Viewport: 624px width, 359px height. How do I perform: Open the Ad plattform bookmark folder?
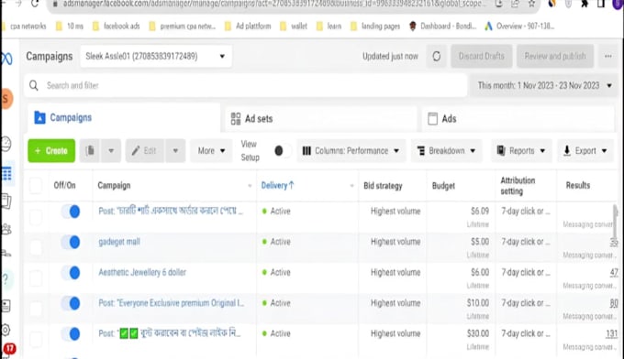[x=248, y=27]
